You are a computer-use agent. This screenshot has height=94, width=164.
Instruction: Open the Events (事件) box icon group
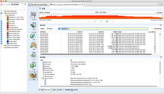coord(33,75)
